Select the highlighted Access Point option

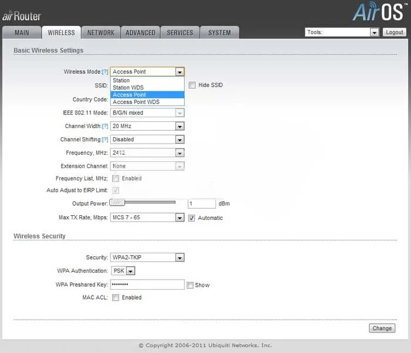147,94
